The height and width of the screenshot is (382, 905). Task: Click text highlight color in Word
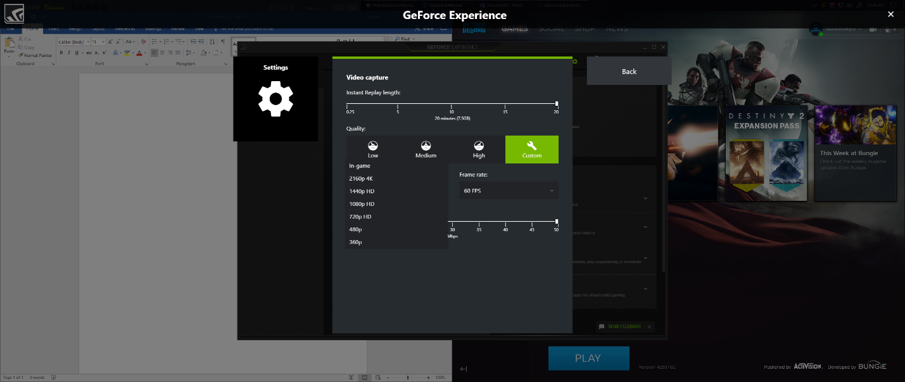coord(127,53)
